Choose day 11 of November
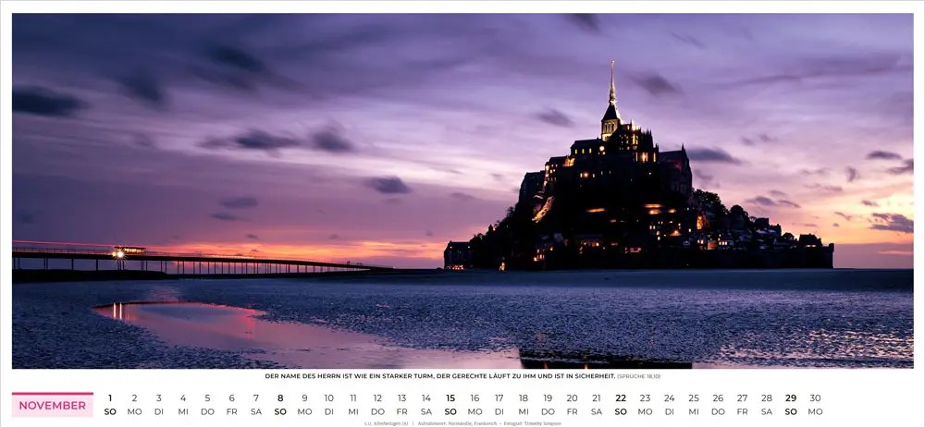 point(352,397)
